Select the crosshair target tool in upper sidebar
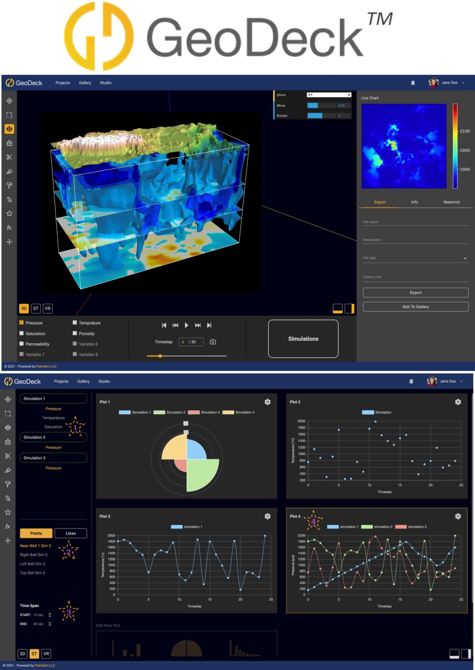This screenshot has width=475, height=670. [x=9, y=101]
